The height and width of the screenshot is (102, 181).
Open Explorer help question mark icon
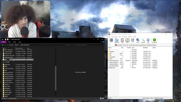click(x=103, y=42)
